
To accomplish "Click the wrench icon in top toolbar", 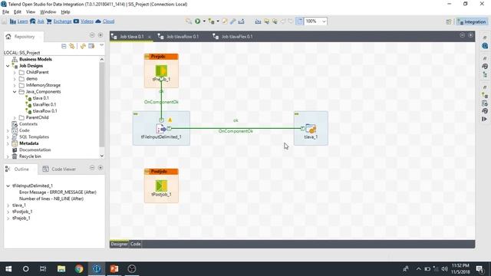I will pos(232,21).
